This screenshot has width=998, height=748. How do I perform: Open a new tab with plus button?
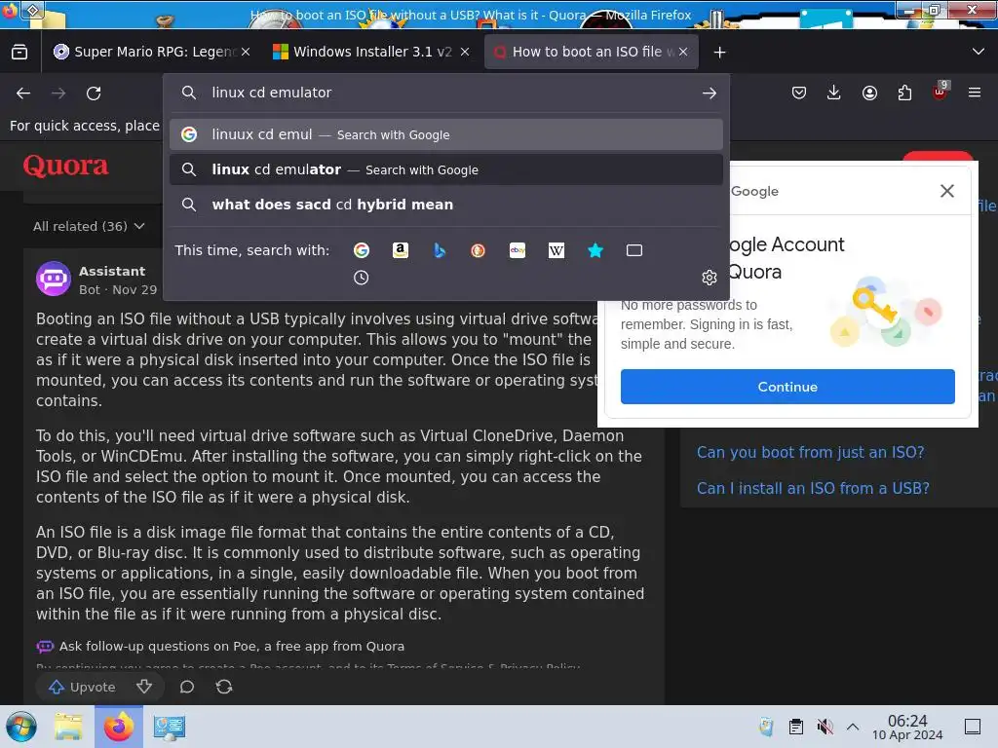pyautogui.click(x=720, y=53)
